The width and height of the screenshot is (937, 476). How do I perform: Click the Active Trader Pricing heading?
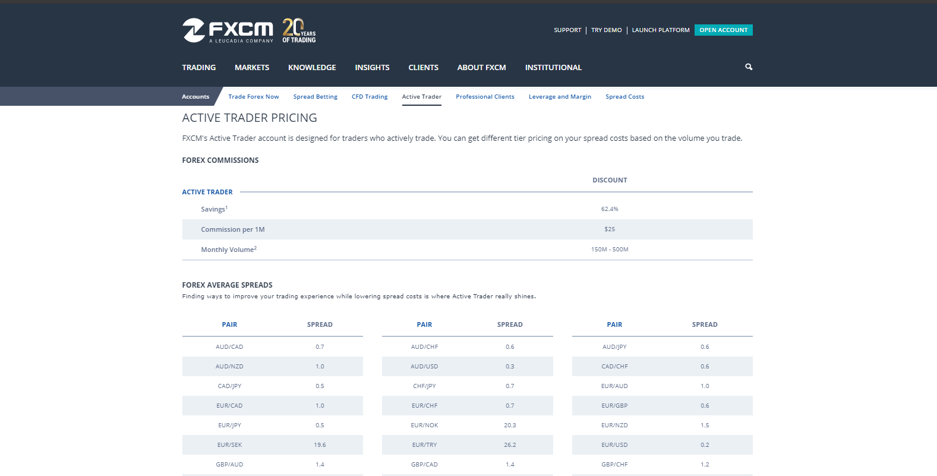click(250, 118)
